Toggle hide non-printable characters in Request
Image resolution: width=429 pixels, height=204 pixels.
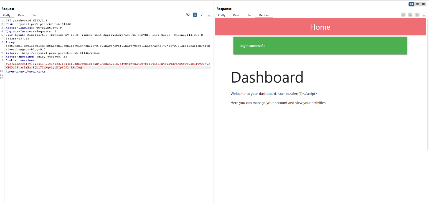(188, 15)
